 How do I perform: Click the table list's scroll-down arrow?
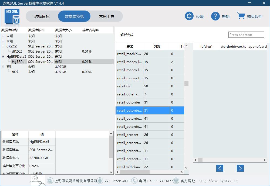point(186,167)
